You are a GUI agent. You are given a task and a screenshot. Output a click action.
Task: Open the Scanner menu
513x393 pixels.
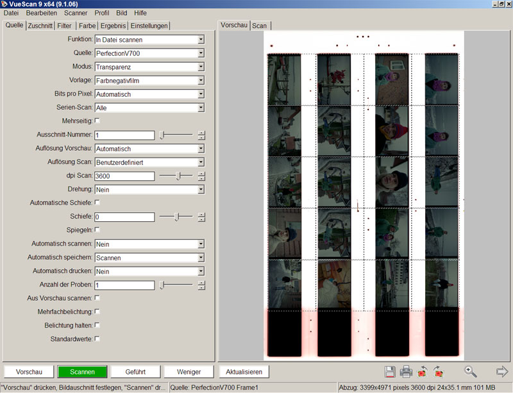click(x=76, y=13)
